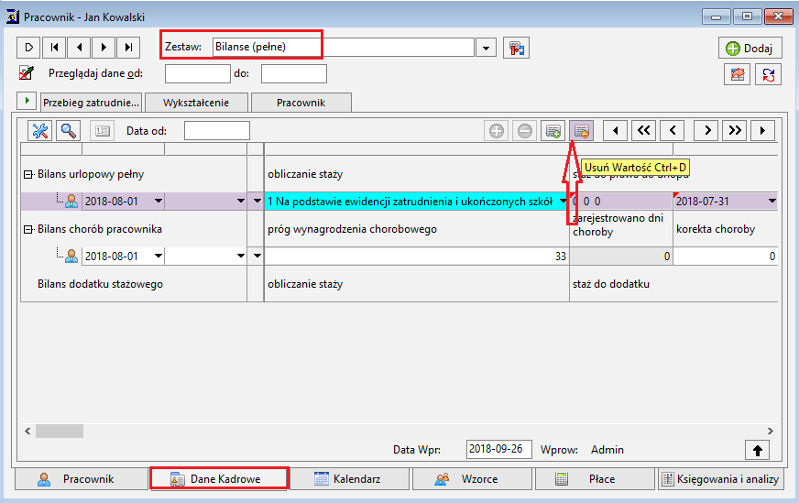Click the double right chevron button
This screenshot has height=503, width=799.
click(x=735, y=131)
